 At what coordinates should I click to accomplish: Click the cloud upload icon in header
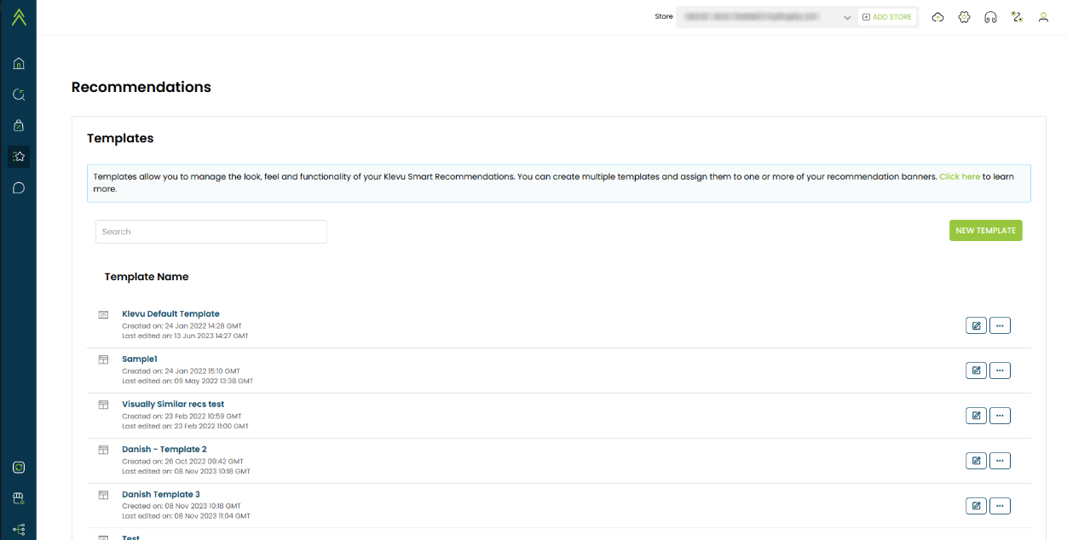pos(938,17)
